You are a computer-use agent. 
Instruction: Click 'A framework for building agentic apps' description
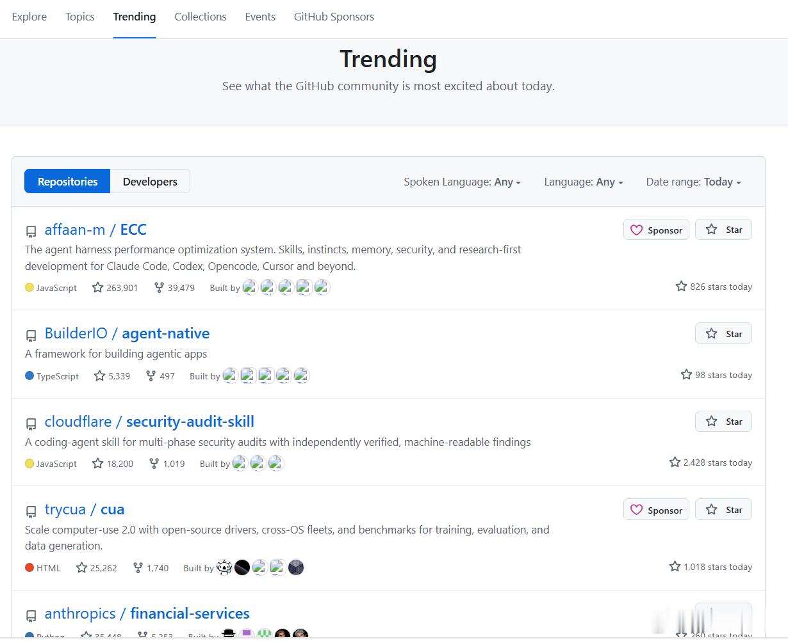116,354
